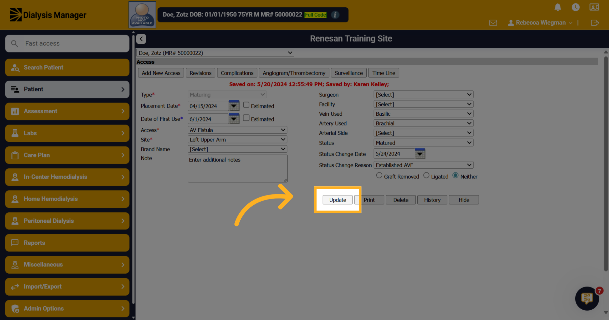The image size is (609, 320).
Task: Expand the Rebecca Wiegman user menu
Action: click(x=540, y=23)
